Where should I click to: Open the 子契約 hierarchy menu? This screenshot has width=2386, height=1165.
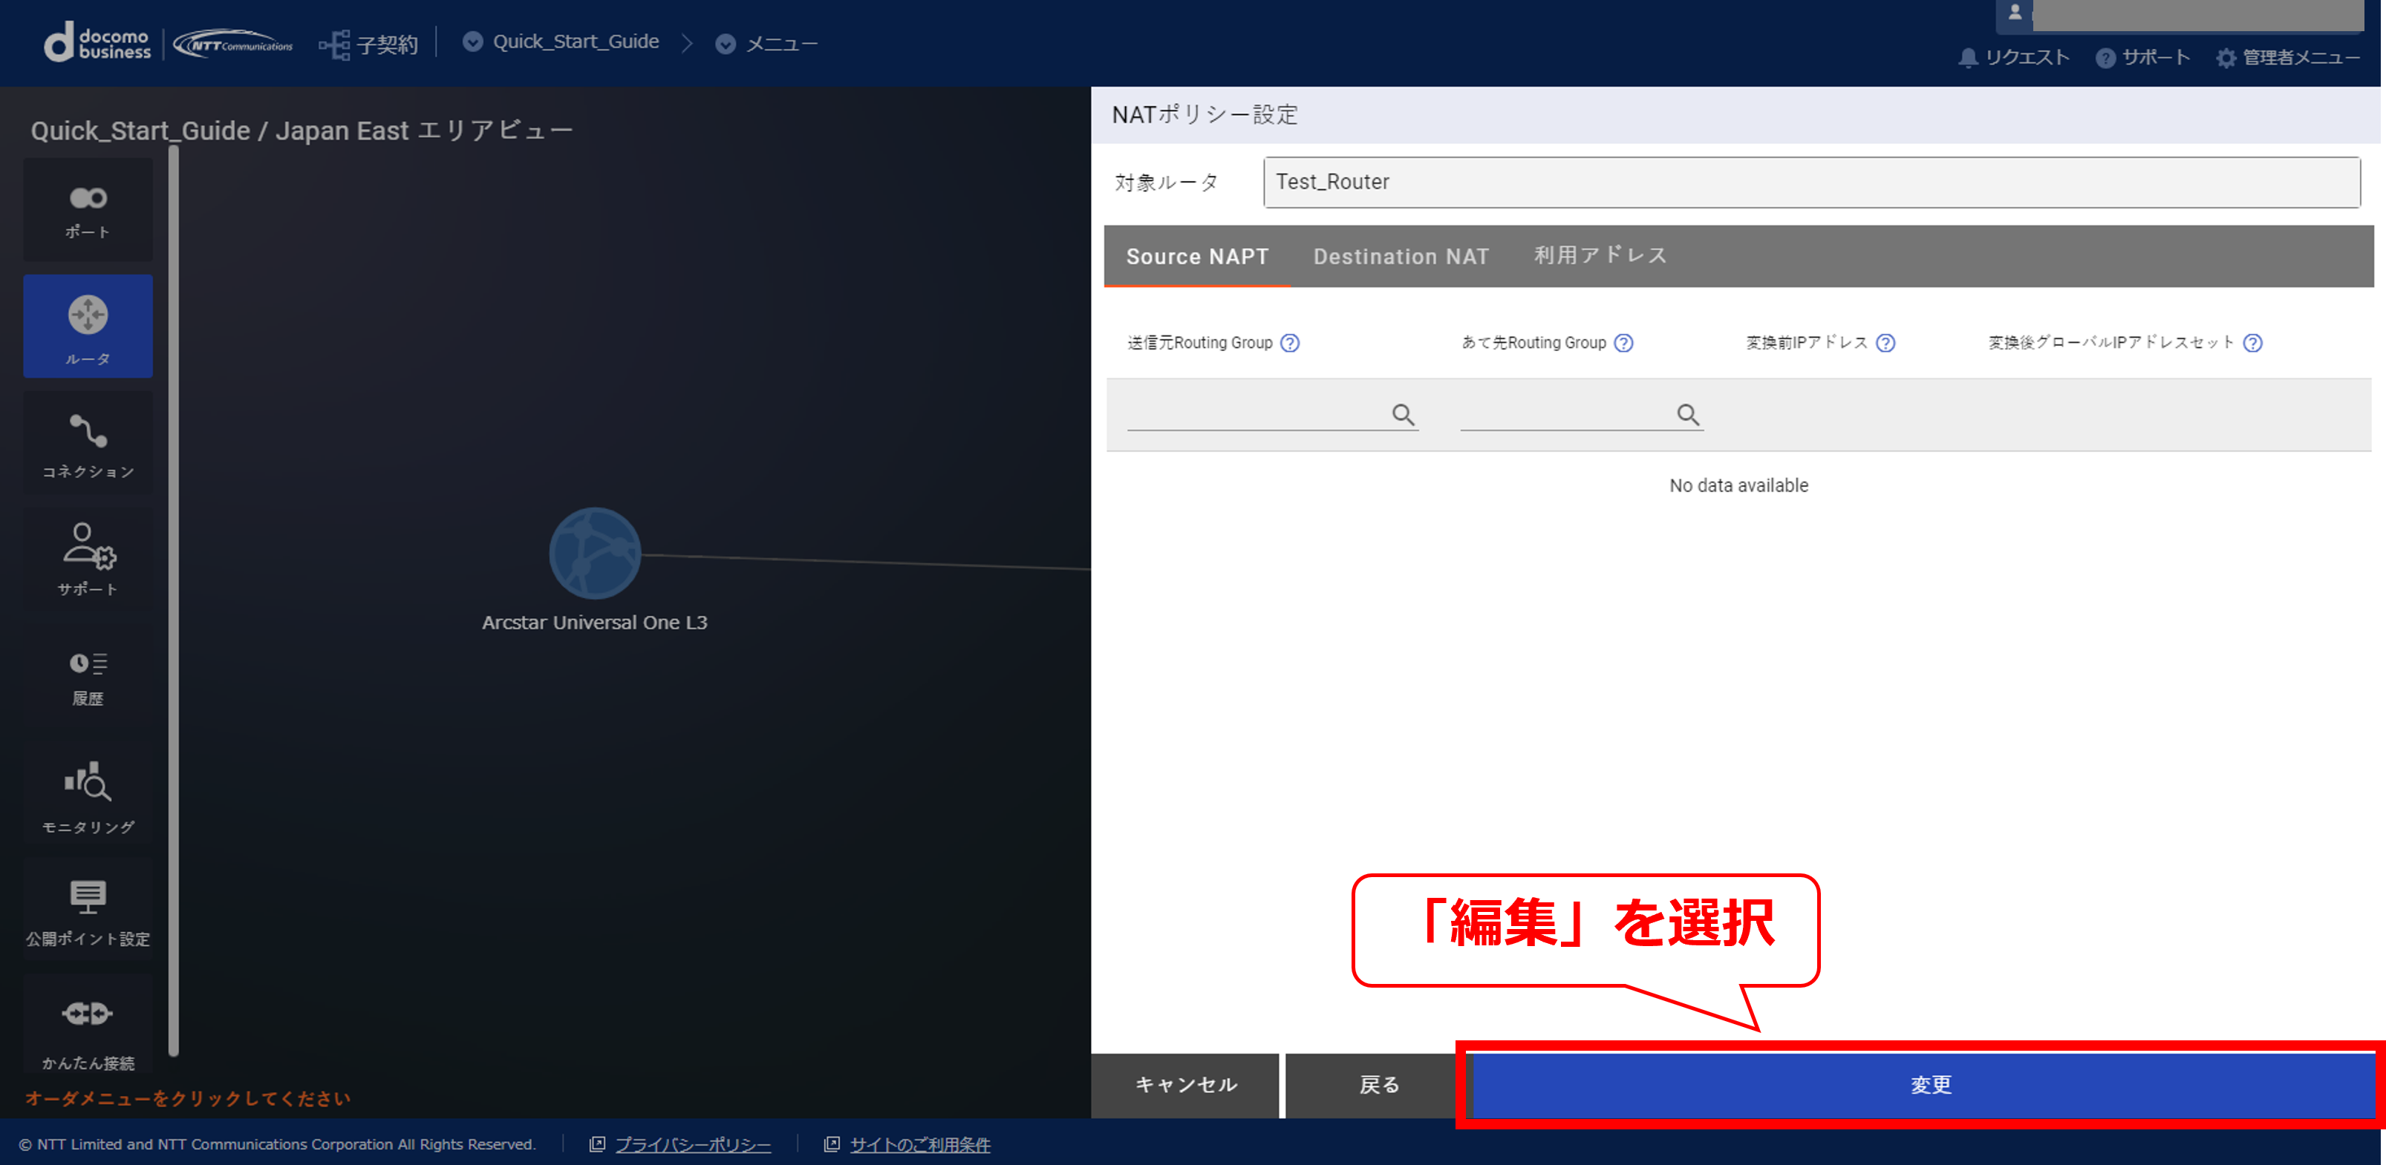[x=368, y=44]
